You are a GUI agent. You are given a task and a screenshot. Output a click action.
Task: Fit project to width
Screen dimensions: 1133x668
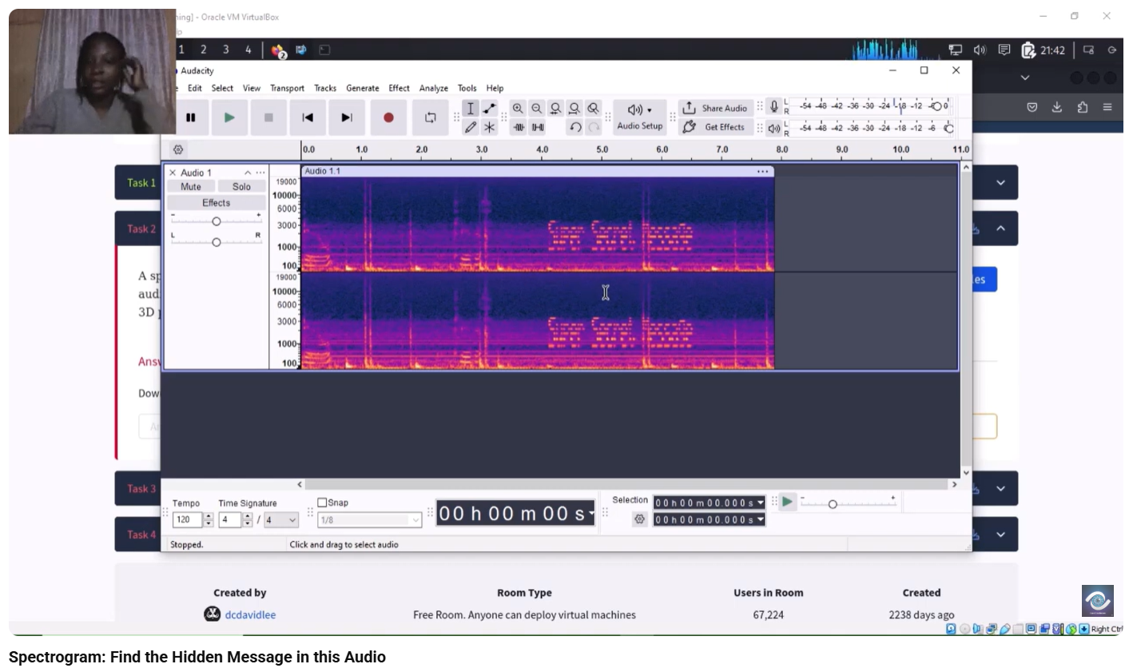tap(574, 109)
